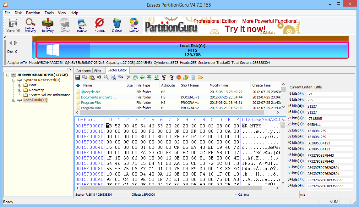The width and height of the screenshot is (359, 207).
Task: Launch Partition Recovery tool
Action: click(30, 25)
